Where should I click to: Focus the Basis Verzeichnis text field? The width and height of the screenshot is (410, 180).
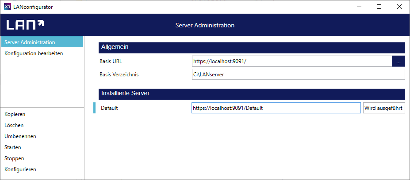pyautogui.click(x=298, y=75)
